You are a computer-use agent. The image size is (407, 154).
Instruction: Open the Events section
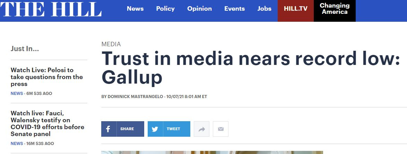coord(234,9)
